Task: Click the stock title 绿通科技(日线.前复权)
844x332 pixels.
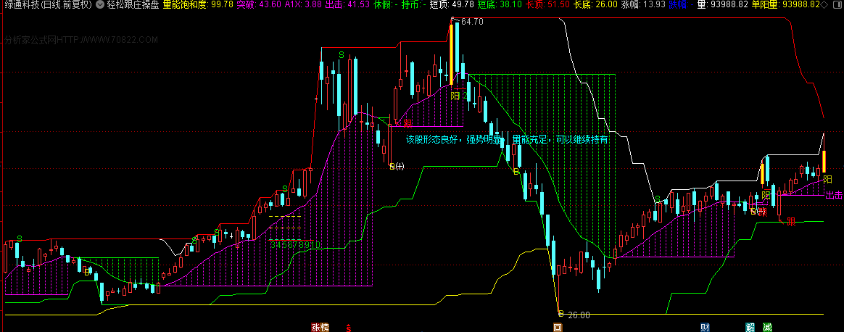Action: (48, 5)
